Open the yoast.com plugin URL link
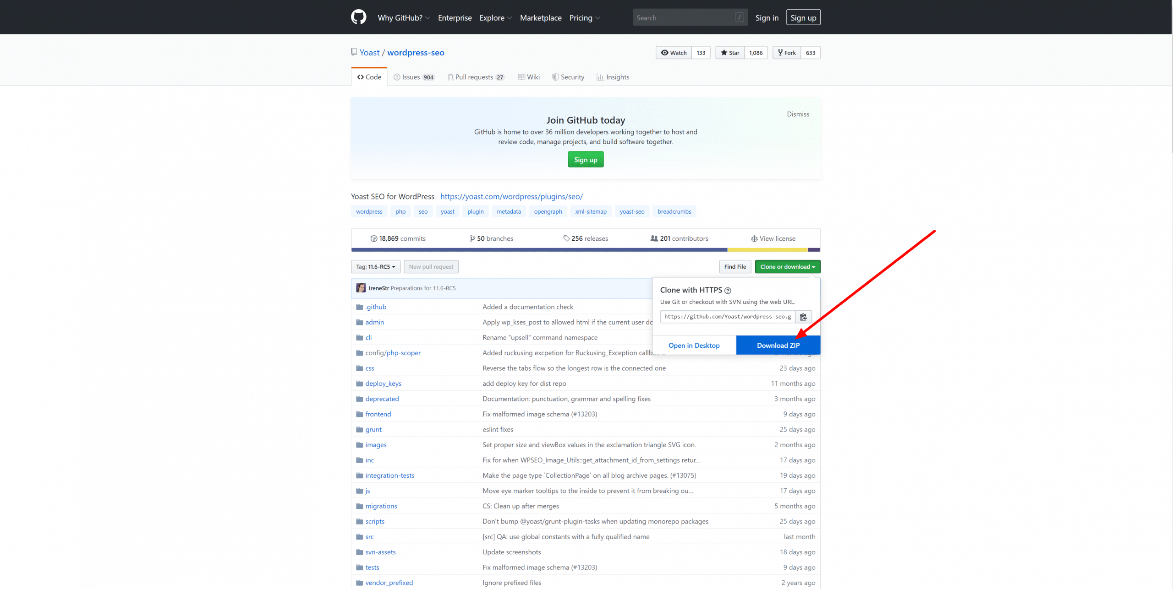This screenshot has width=1173, height=589. coord(511,196)
